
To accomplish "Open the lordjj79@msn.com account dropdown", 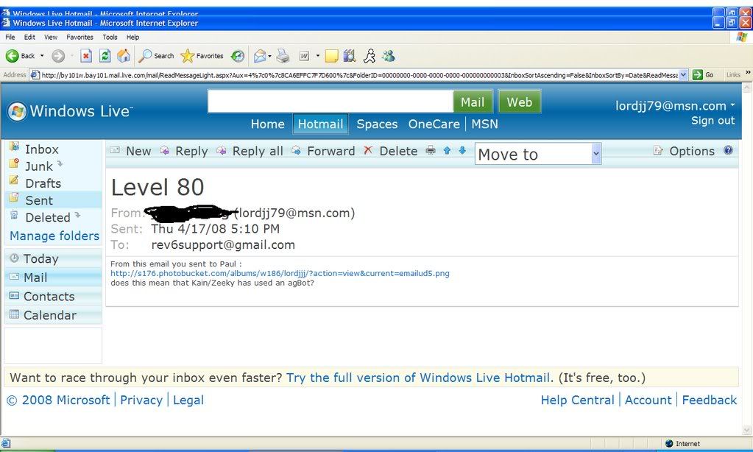I will click(x=675, y=106).
